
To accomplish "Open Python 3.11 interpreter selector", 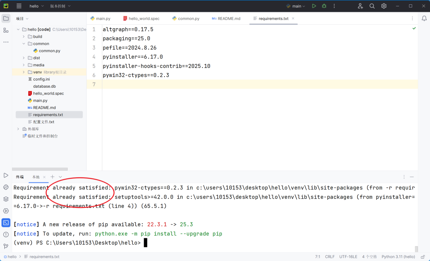I will (398, 257).
